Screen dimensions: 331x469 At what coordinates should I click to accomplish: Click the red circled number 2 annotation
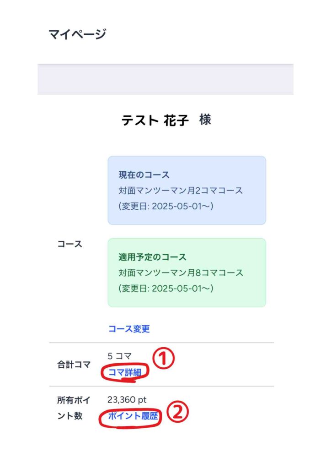pyautogui.click(x=177, y=412)
